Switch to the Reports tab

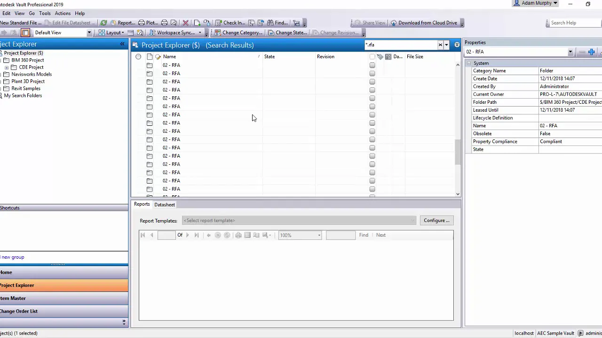(x=142, y=204)
